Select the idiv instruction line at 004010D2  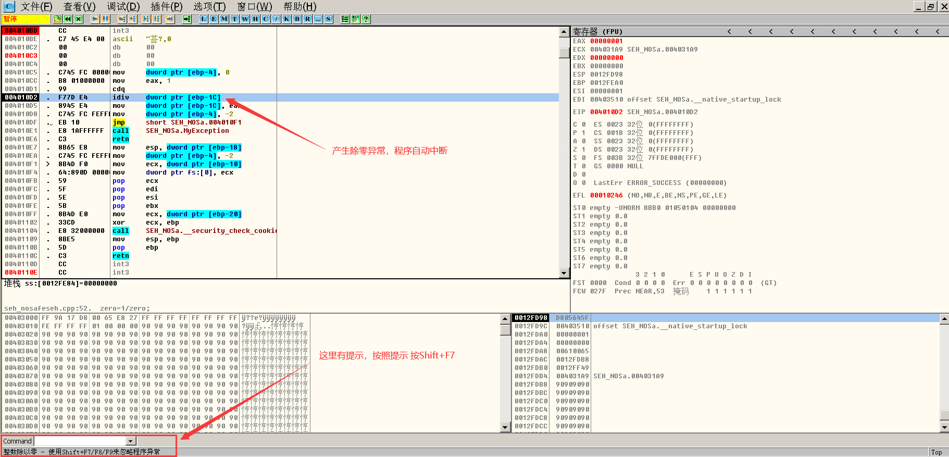click(121, 97)
